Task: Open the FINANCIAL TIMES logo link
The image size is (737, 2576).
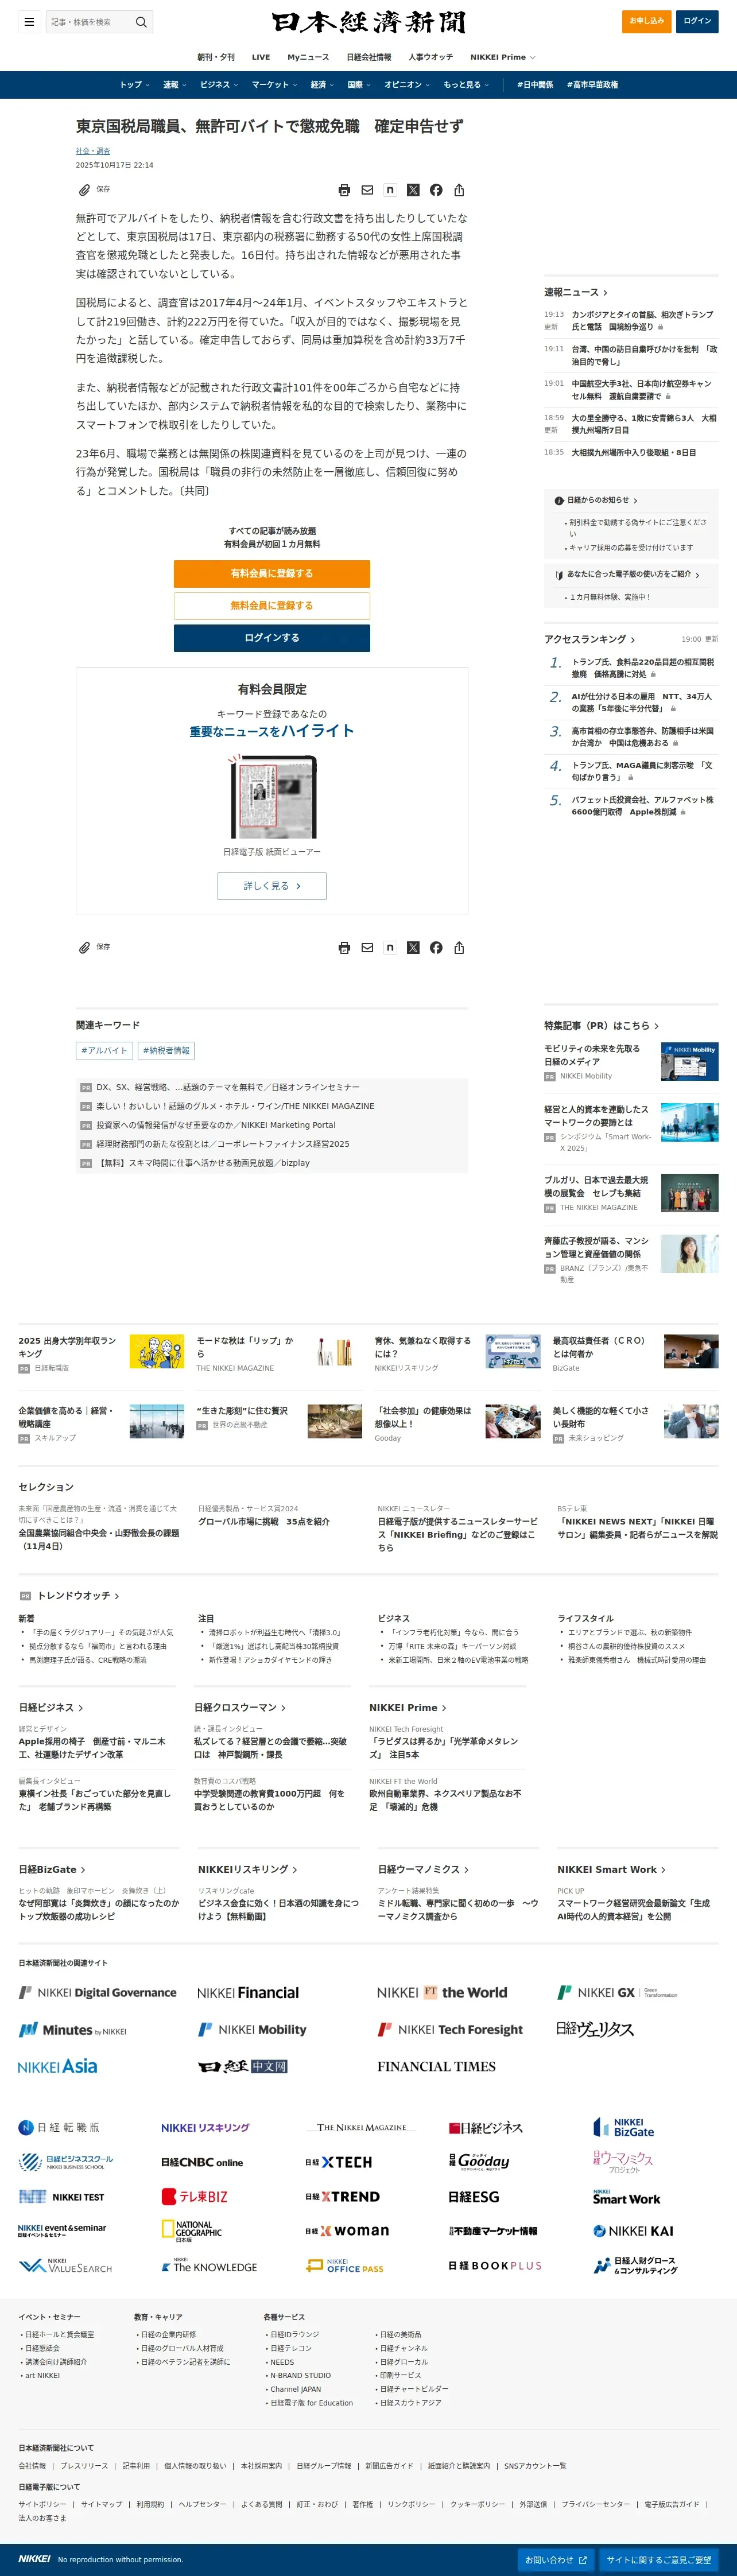Action: click(436, 2066)
